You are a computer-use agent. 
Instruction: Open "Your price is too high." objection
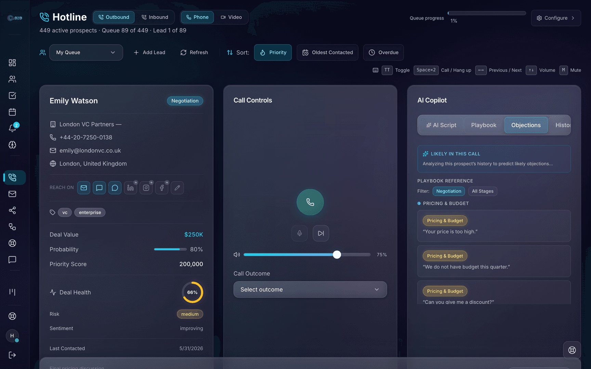[494, 226]
